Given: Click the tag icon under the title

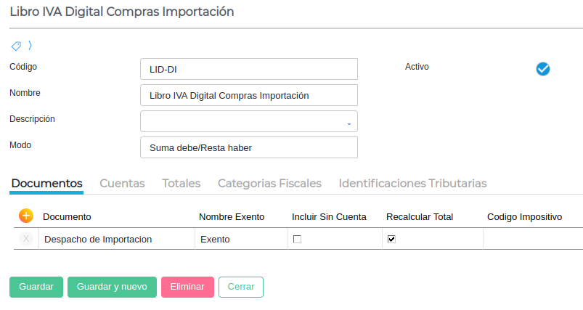Looking at the screenshot, I should point(16,45).
